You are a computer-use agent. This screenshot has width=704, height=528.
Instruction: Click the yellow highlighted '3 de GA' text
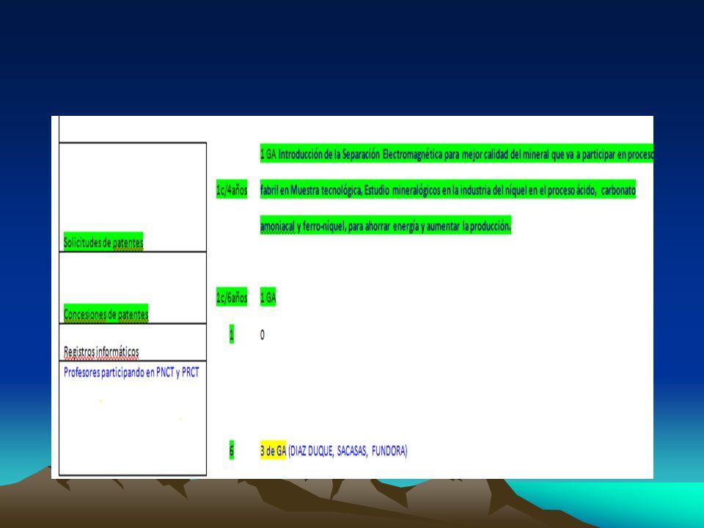273,450
